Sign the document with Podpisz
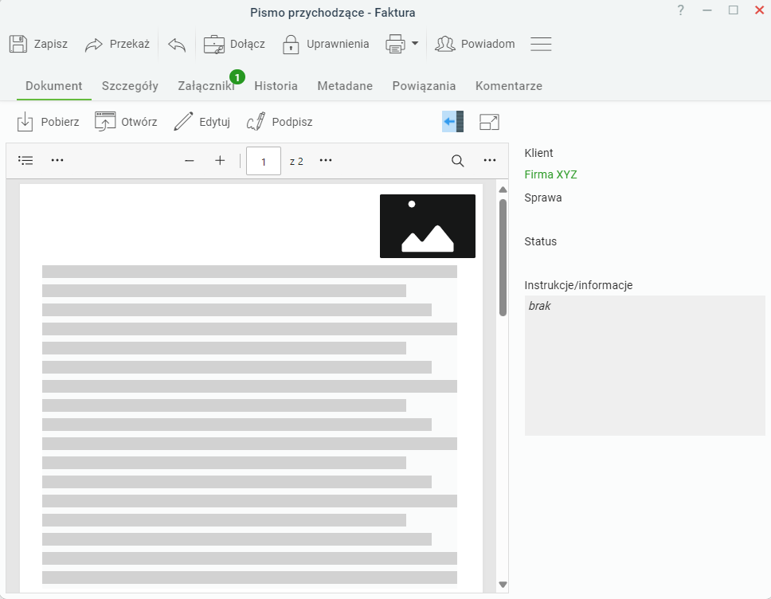The height and width of the screenshot is (599, 771). click(280, 122)
